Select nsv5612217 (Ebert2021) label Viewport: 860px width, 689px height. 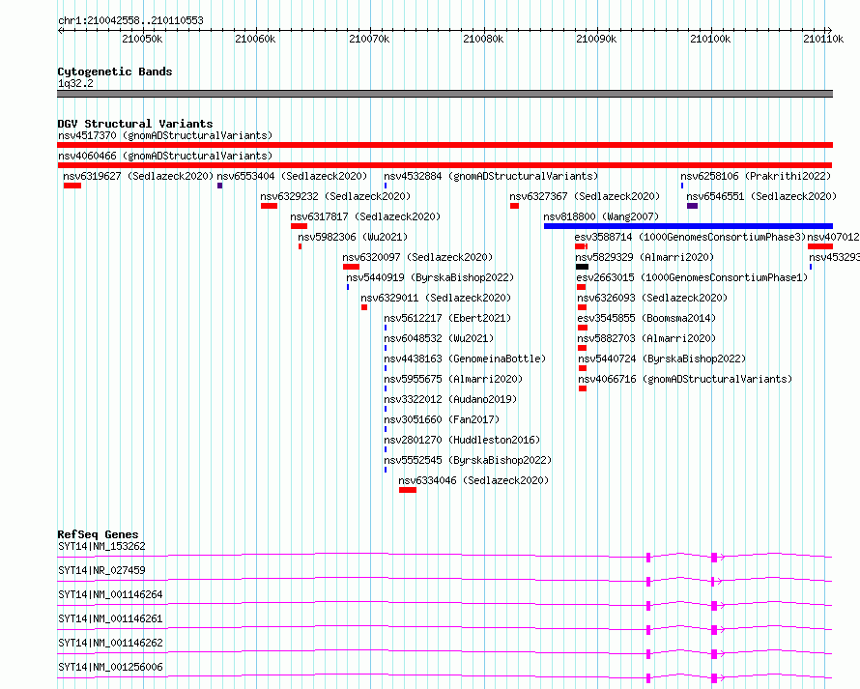tap(447, 318)
